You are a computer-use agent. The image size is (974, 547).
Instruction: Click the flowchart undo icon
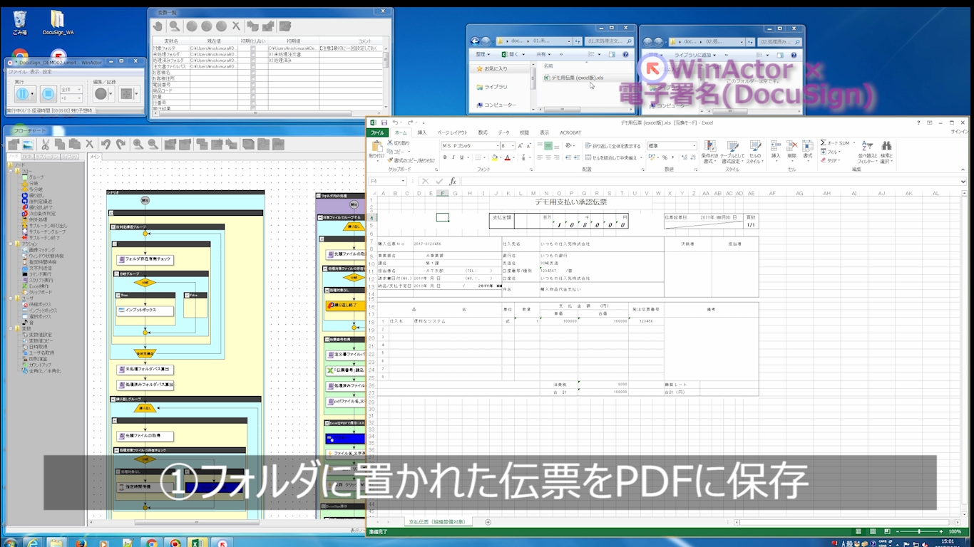pos(106,145)
